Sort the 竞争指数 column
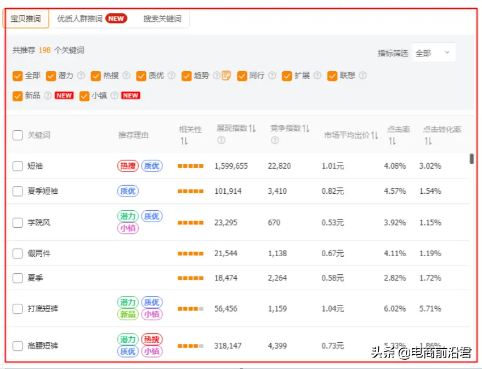 click(305, 129)
